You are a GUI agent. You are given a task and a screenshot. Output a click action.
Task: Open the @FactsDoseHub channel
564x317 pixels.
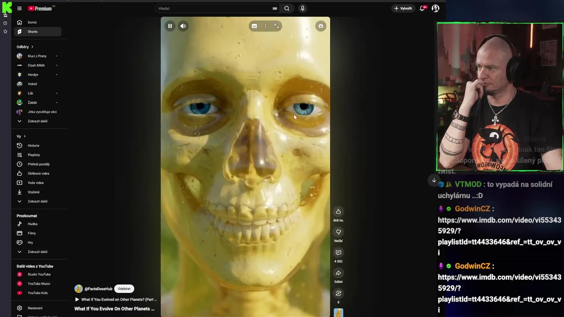98,289
